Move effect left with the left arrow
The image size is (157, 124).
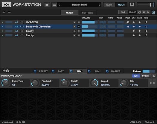click(150, 83)
